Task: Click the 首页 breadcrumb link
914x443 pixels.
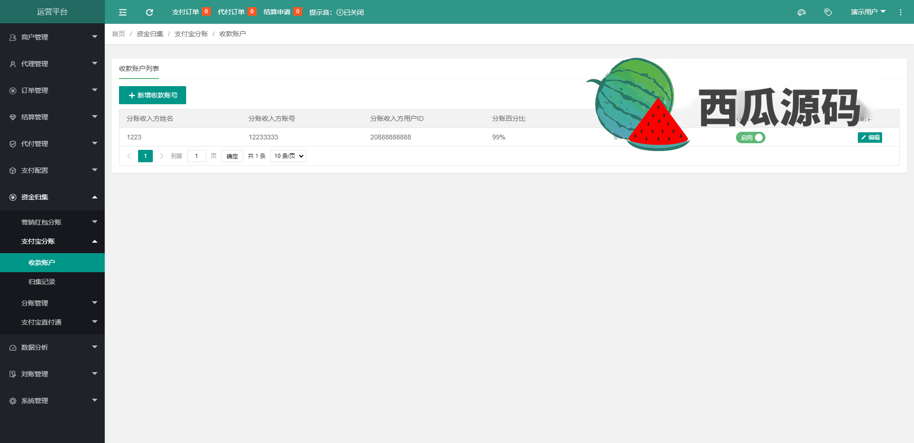Action: [119, 34]
